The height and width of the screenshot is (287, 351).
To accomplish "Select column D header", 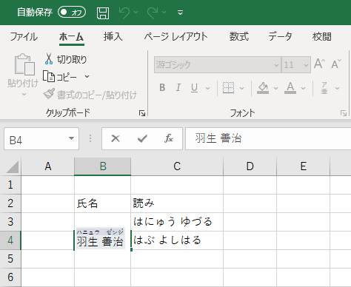I will (x=250, y=166).
